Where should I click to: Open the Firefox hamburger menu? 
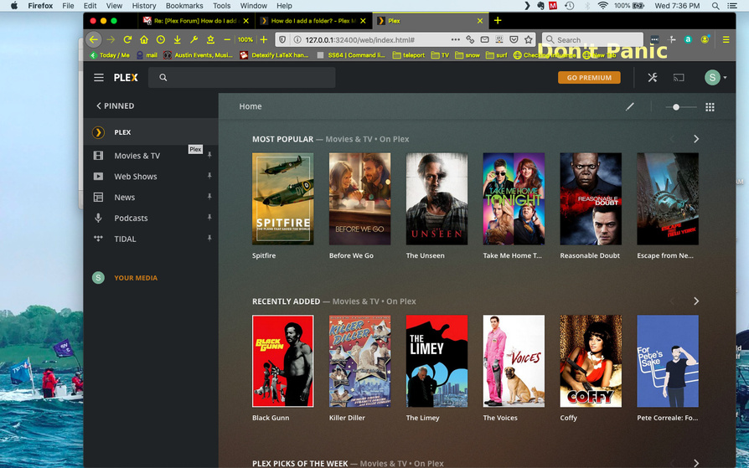[x=726, y=39]
